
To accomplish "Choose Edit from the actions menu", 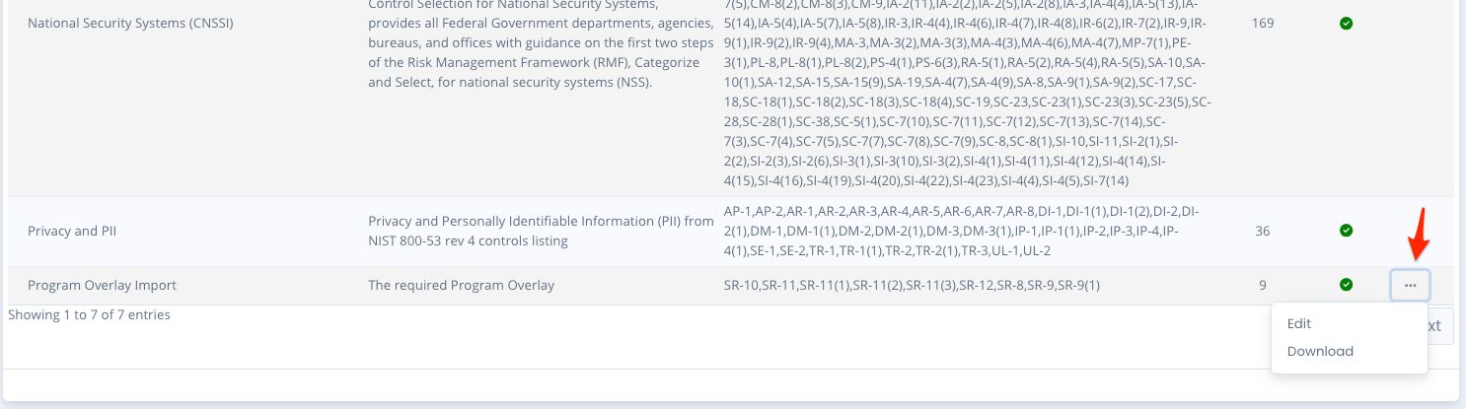I will click(1299, 323).
